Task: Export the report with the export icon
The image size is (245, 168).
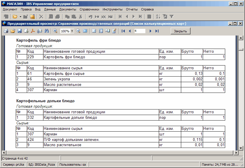Action: coord(26,31)
